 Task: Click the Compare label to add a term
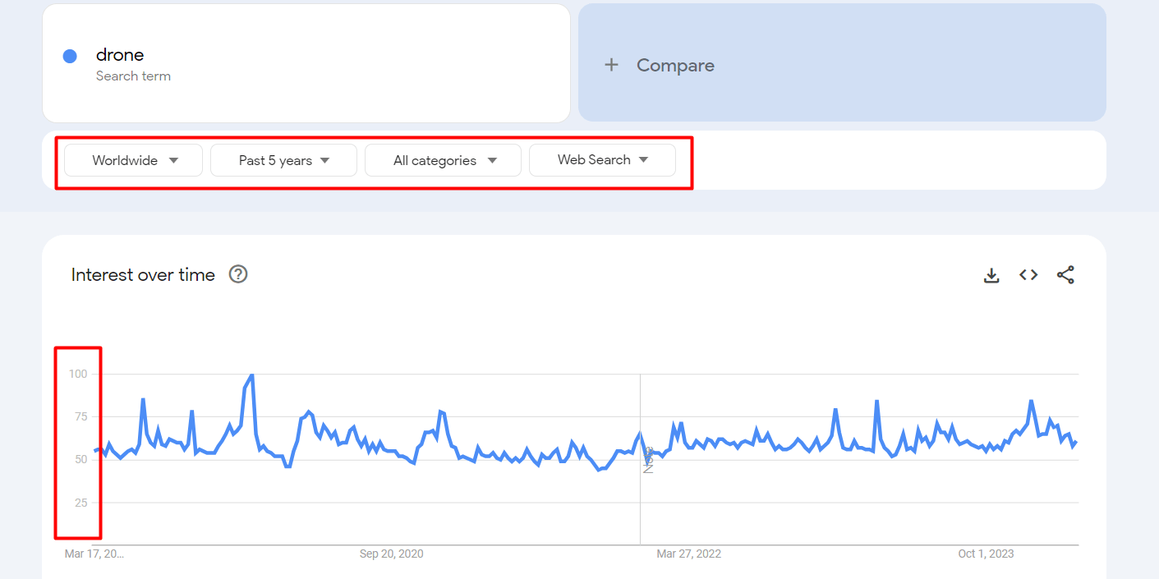point(675,65)
